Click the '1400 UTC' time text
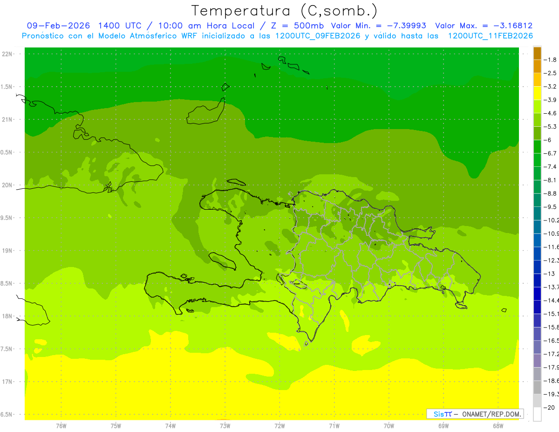Viewport: 559px width, 432px height. (x=120, y=26)
